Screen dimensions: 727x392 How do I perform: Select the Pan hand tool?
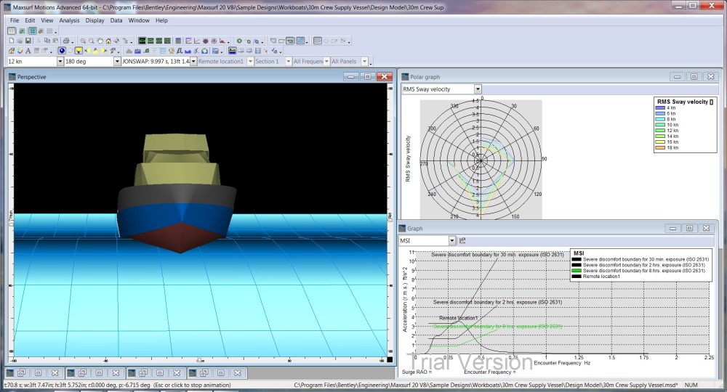100,41
